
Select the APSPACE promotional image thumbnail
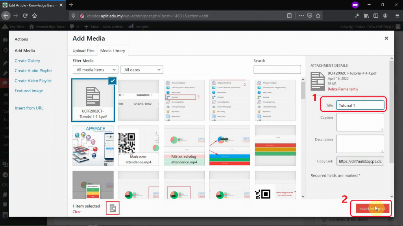pos(93,146)
